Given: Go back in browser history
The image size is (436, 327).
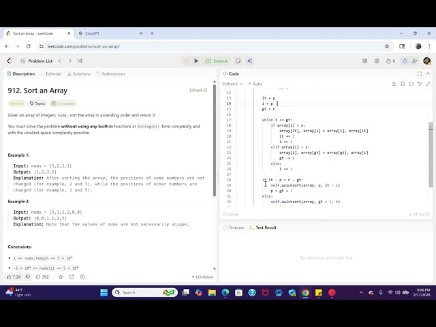Looking at the screenshot, I should pyautogui.click(x=7, y=46).
